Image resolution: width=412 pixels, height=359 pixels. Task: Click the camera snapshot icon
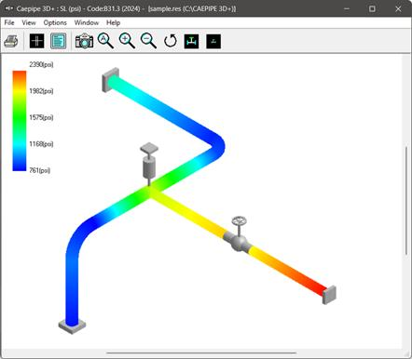coord(84,41)
